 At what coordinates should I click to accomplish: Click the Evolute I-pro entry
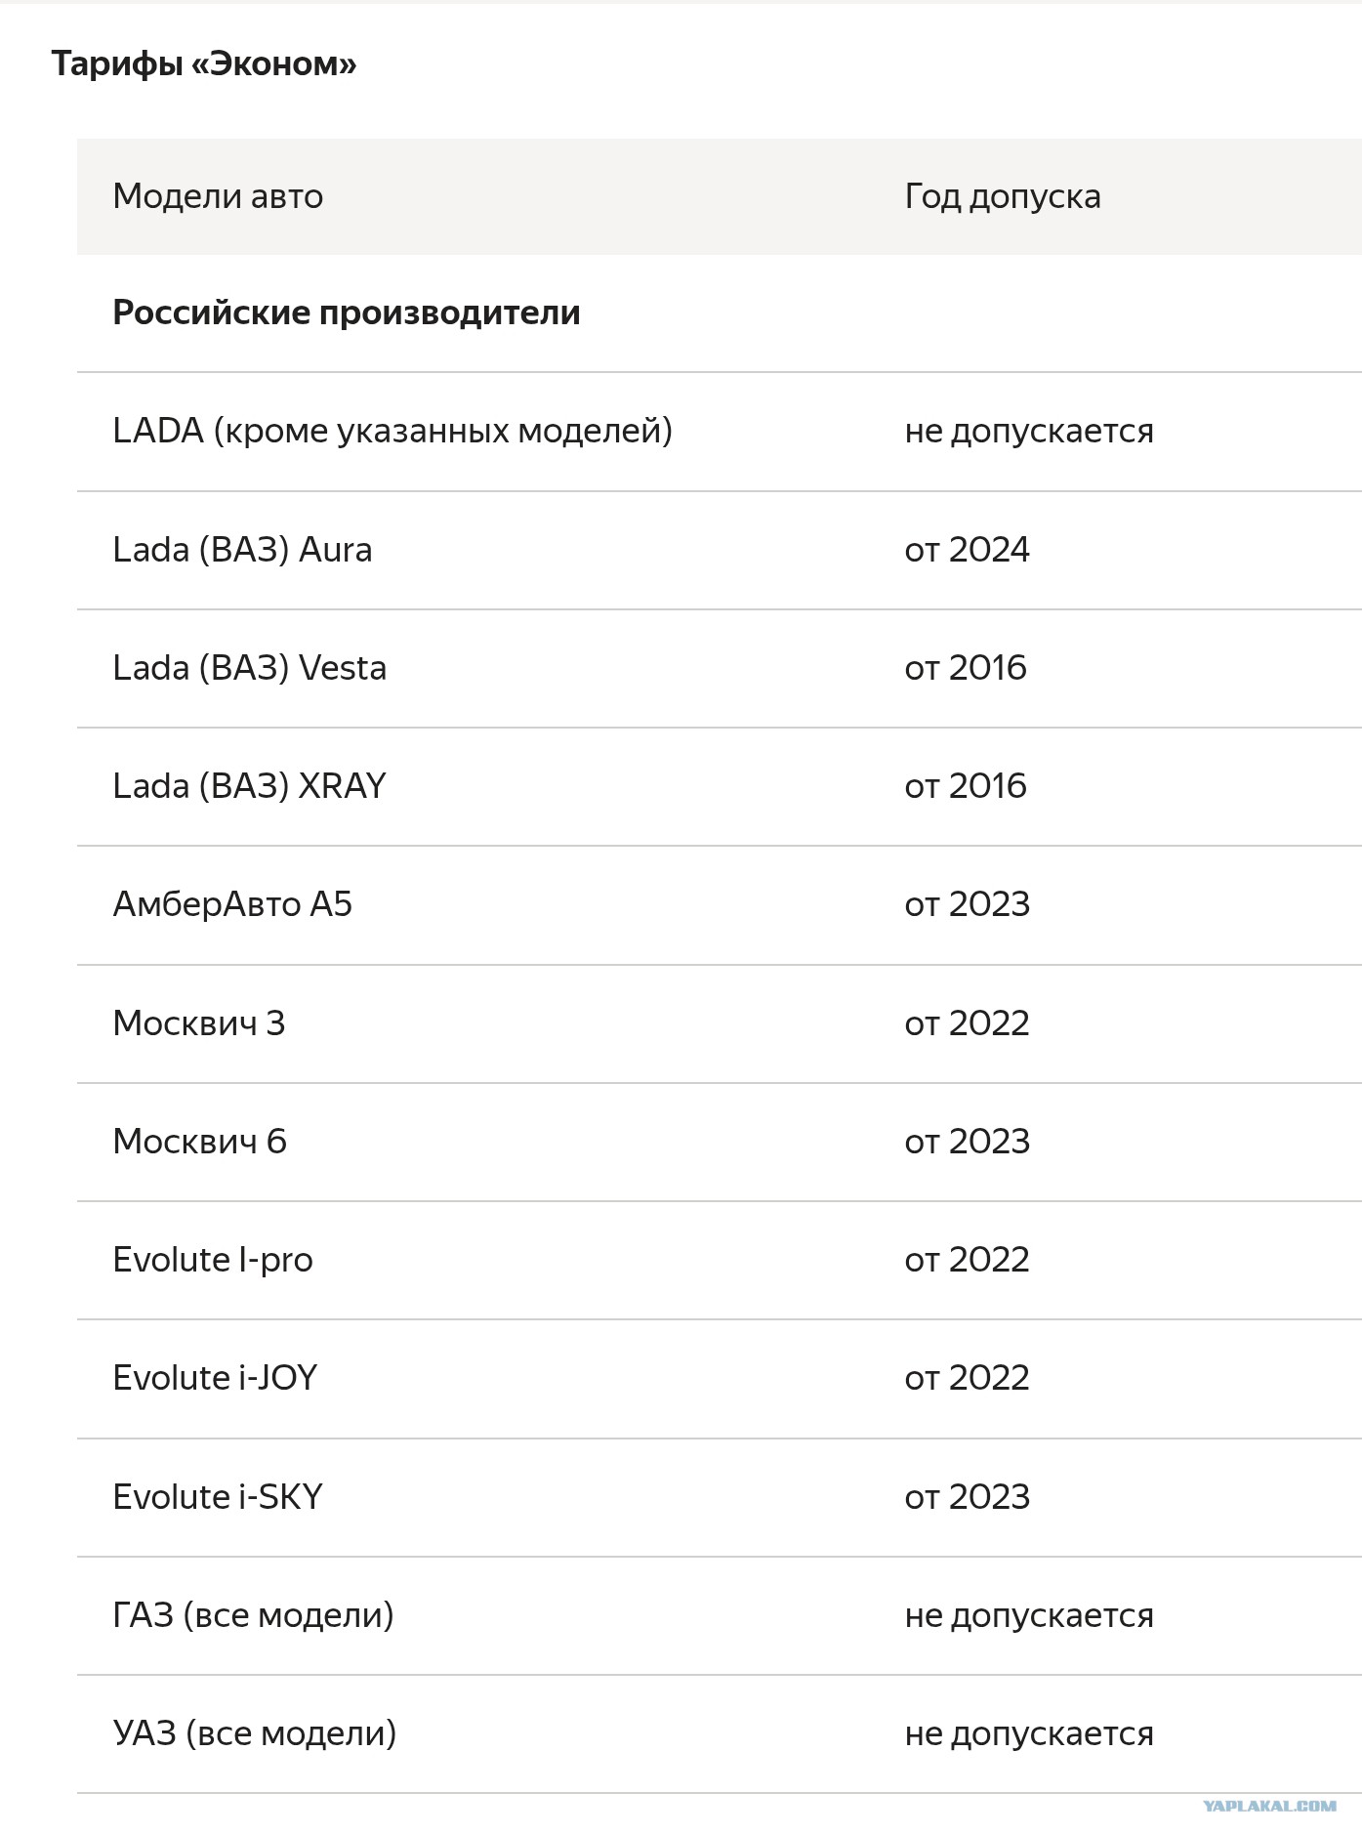[x=213, y=1260]
